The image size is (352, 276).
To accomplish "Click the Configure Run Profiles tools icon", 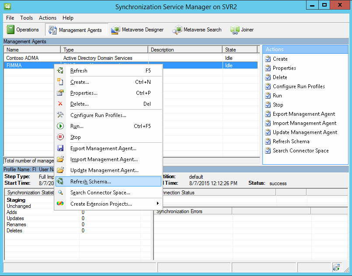I will 60,115.
